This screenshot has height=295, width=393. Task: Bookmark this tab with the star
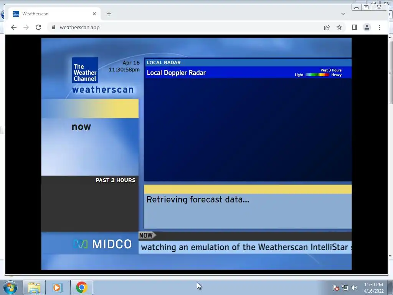point(339,27)
